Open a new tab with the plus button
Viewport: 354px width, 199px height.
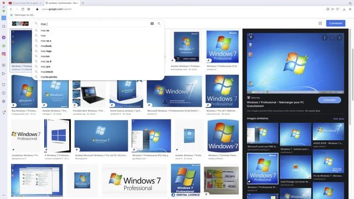[83, 3]
